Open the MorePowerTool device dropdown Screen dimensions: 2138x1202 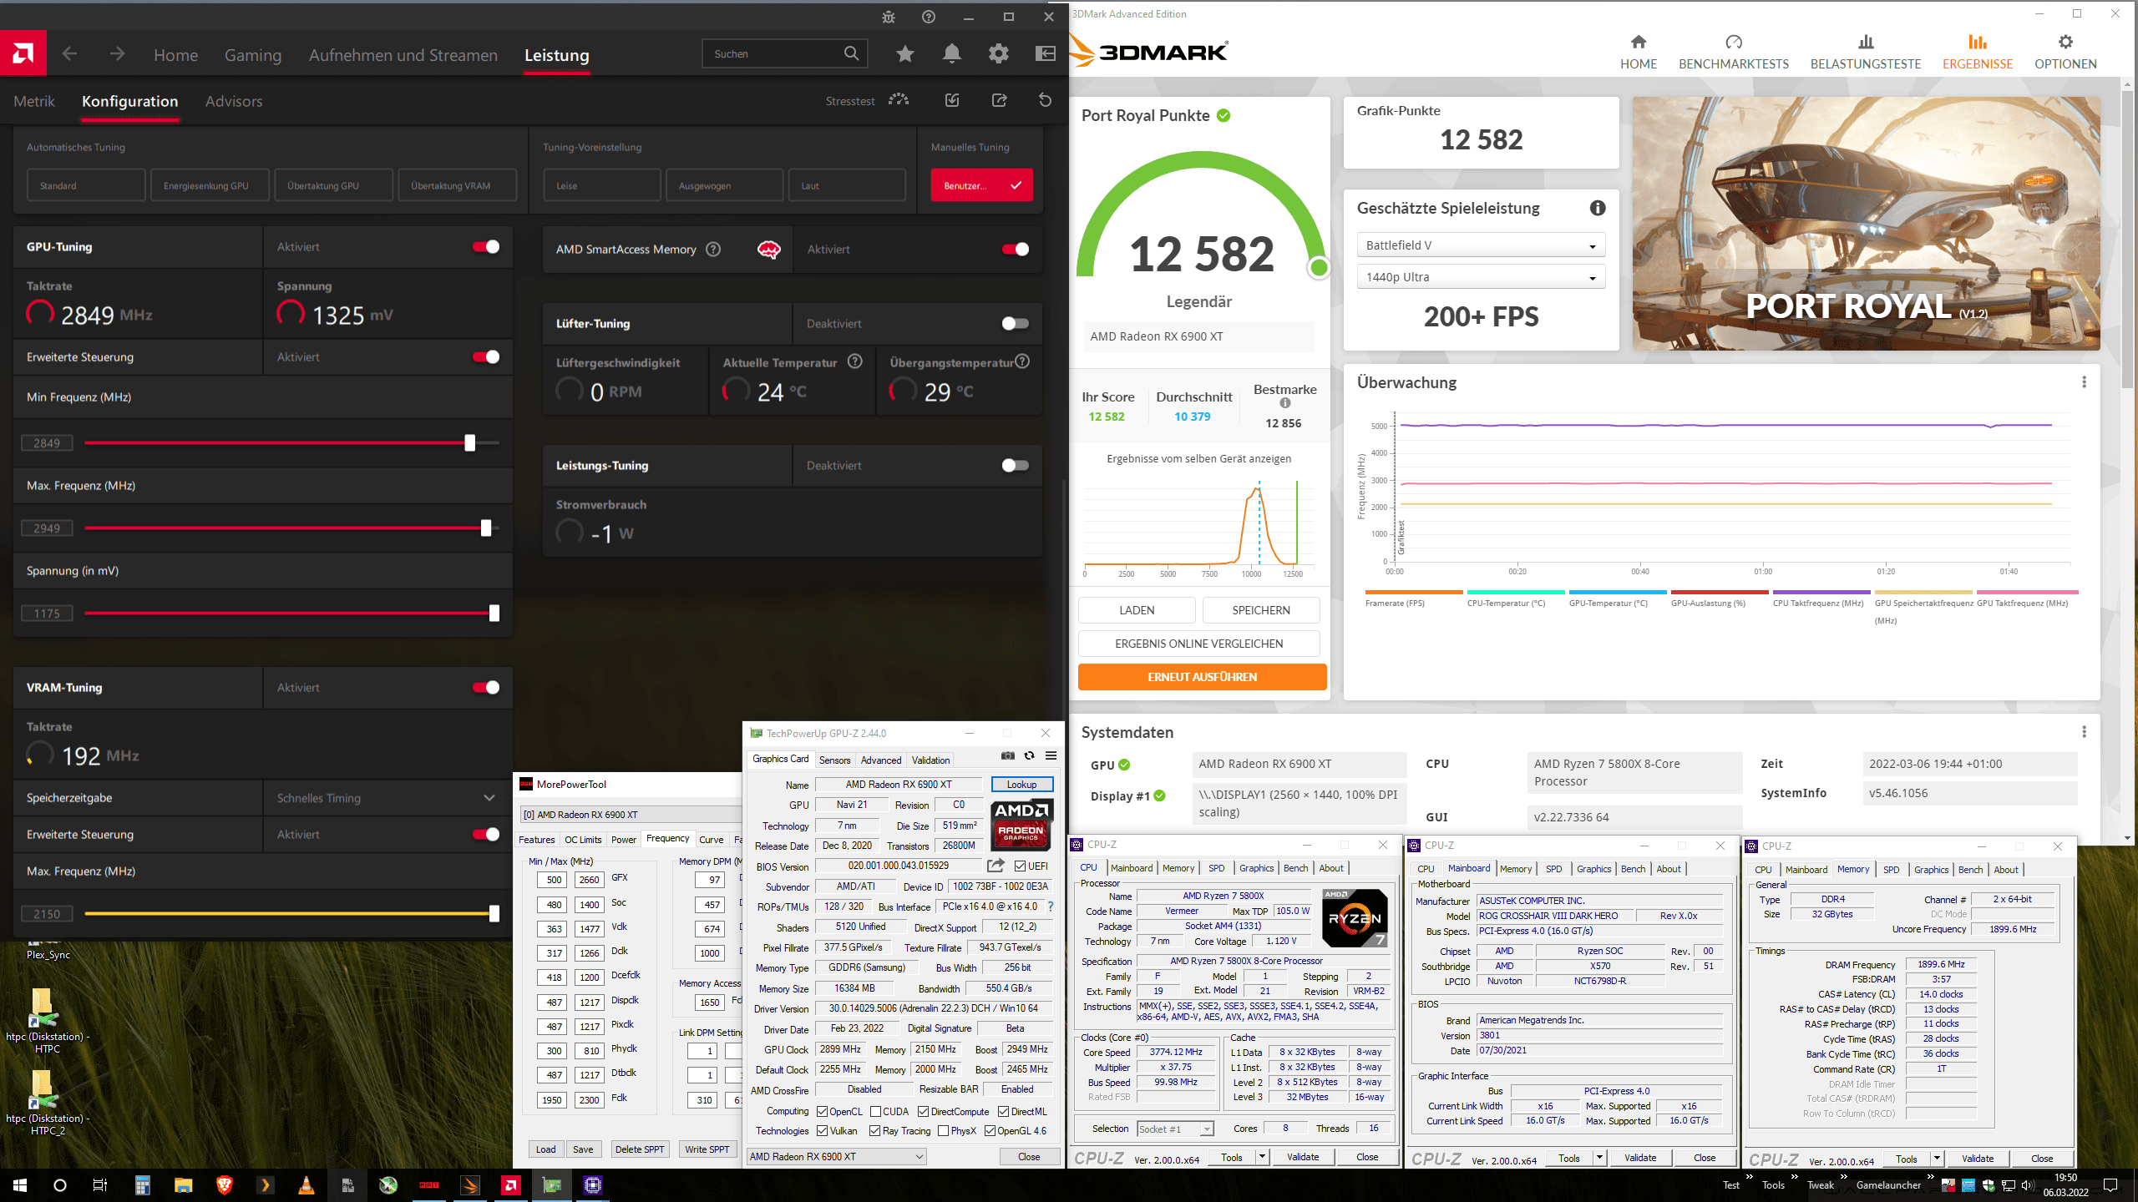pyautogui.click(x=631, y=814)
